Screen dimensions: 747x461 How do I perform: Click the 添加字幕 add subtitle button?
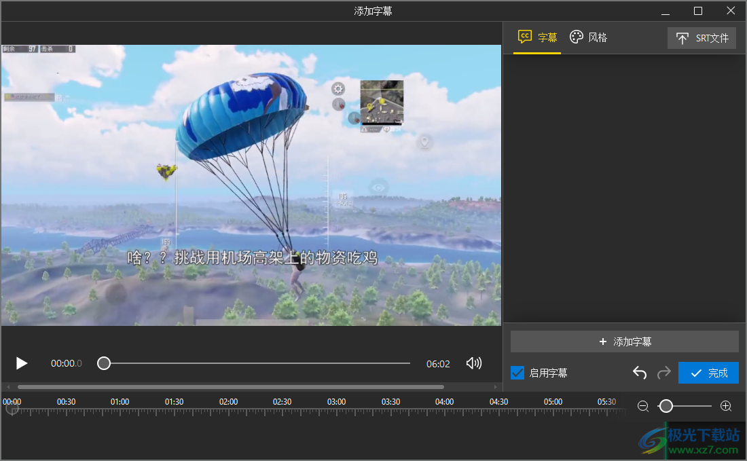click(625, 342)
